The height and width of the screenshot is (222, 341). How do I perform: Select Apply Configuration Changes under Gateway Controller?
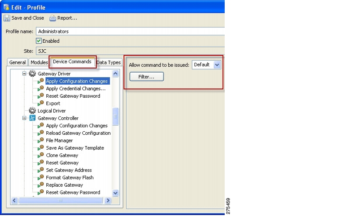(x=77, y=126)
